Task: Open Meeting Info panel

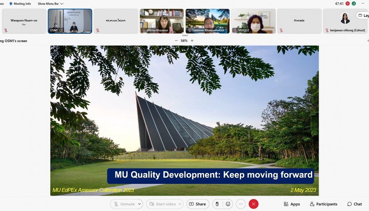Action: 20,4
